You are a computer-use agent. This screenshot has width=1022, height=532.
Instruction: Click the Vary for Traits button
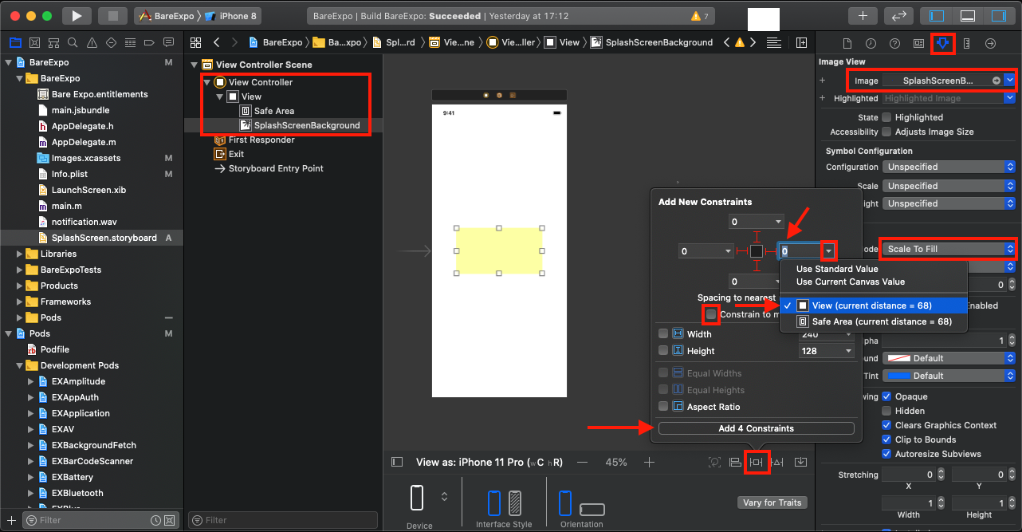[772, 502]
